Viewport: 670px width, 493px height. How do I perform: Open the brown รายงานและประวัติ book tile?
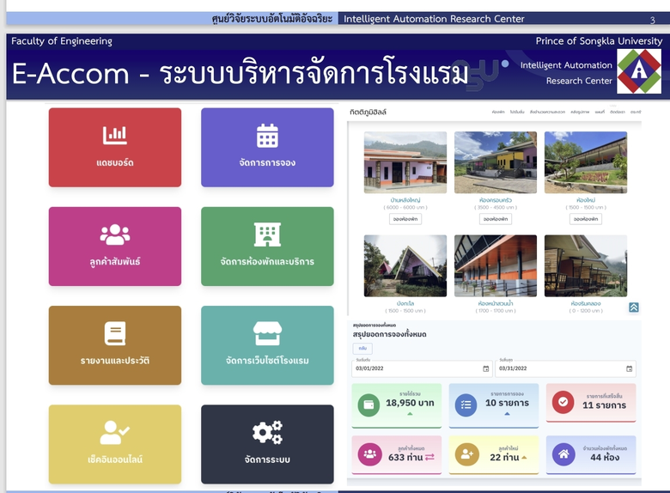(115, 345)
